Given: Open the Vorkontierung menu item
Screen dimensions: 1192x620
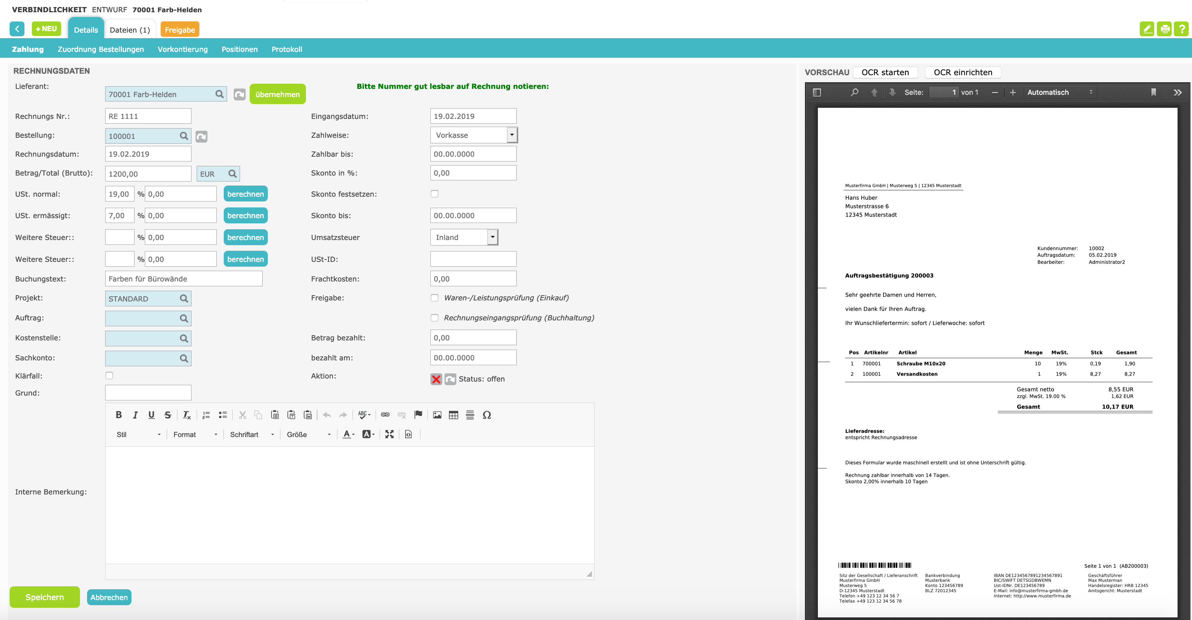Looking at the screenshot, I should (x=182, y=50).
